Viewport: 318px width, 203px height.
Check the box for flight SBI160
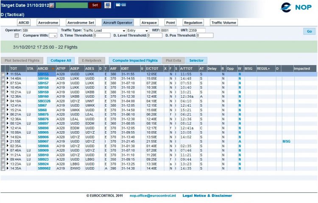[3, 97]
